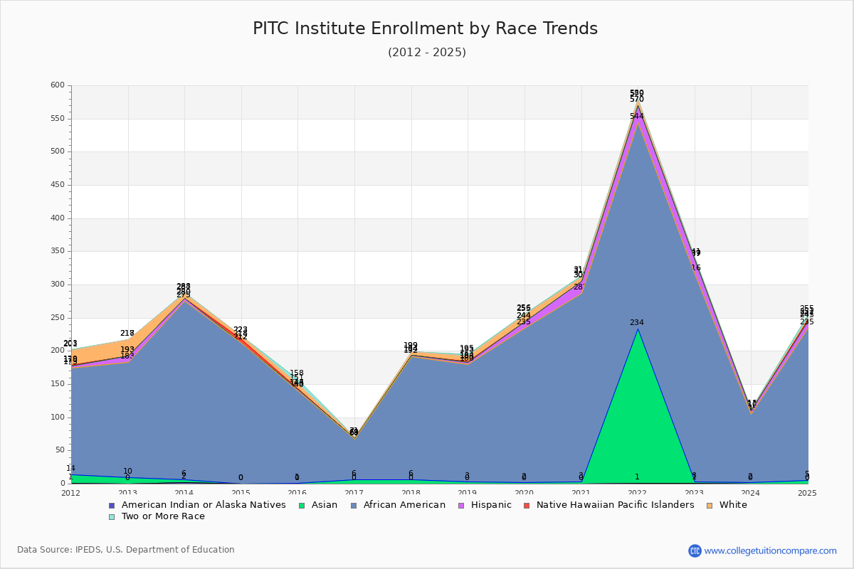Click the 2012 x-axis label
The width and height of the screenshot is (854, 569).
pyautogui.click(x=71, y=492)
